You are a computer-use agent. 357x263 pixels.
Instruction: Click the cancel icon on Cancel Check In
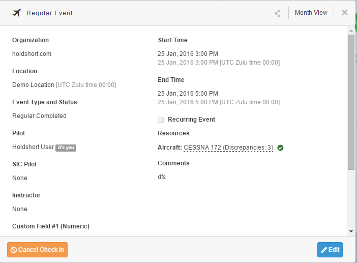[14, 250]
